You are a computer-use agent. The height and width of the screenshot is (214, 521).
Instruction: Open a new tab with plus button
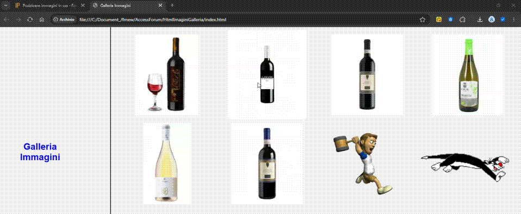click(172, 5)
